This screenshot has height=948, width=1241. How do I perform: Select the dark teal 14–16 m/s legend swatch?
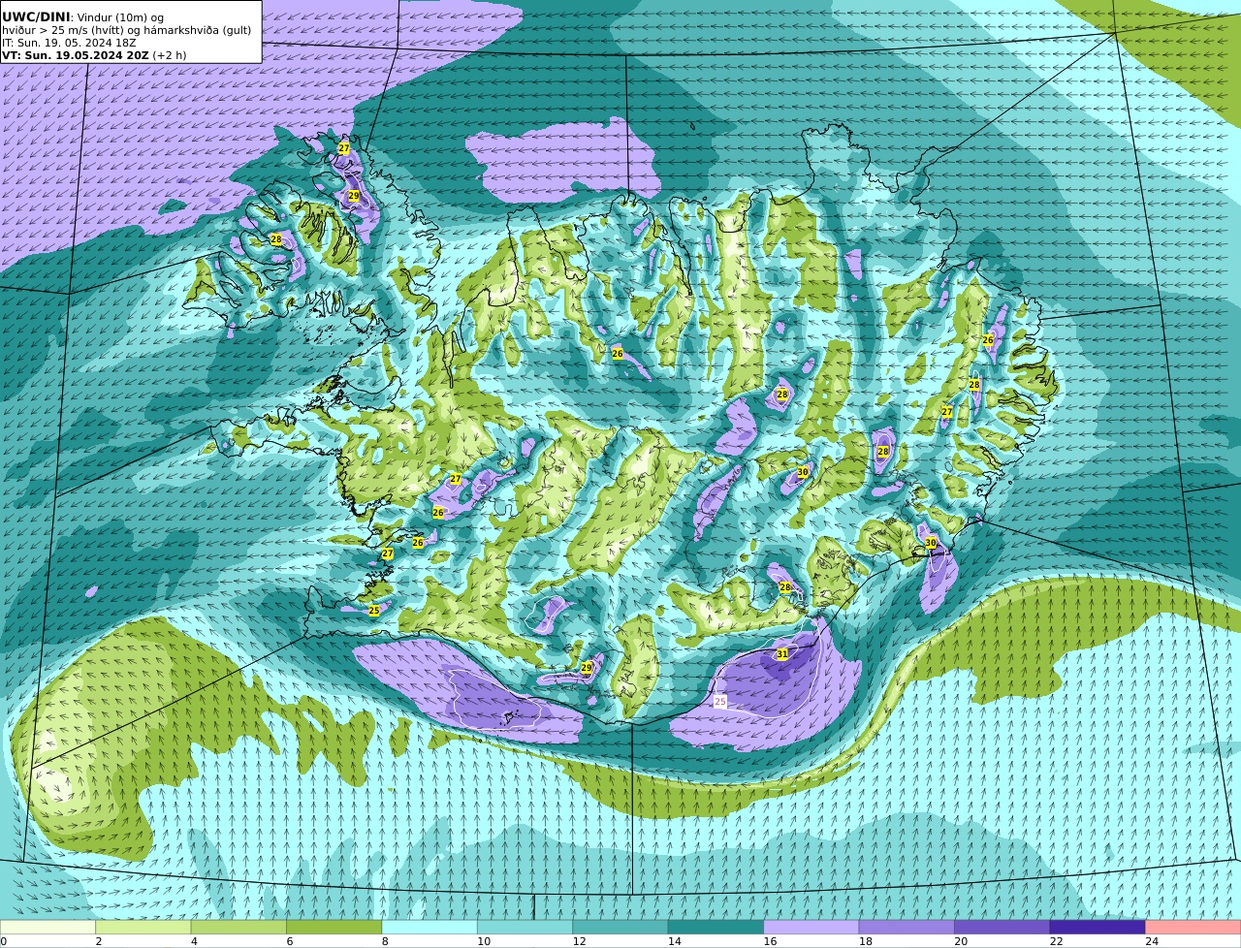[716, 928]
